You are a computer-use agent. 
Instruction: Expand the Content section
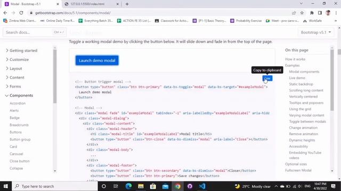15,77
